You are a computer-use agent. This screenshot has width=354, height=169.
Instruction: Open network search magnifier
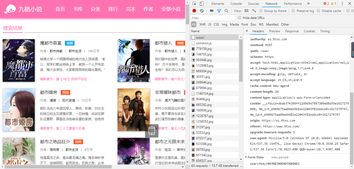point(227,11)
